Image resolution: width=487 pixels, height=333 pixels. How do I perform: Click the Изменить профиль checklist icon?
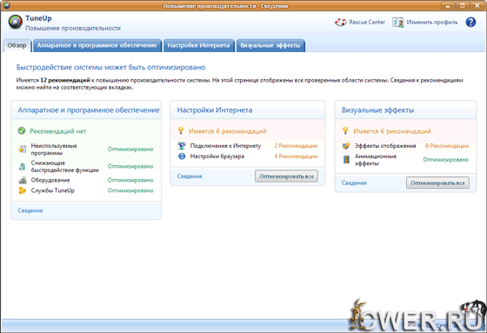tap(397, 23)
